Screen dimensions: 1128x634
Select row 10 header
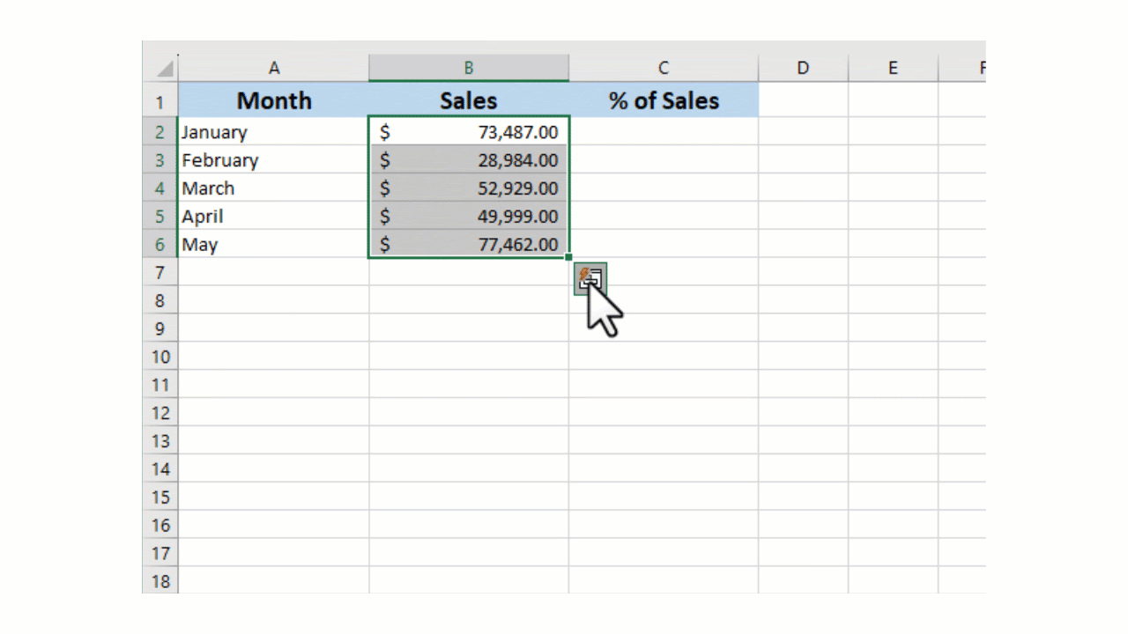click(x=160, y=358)
